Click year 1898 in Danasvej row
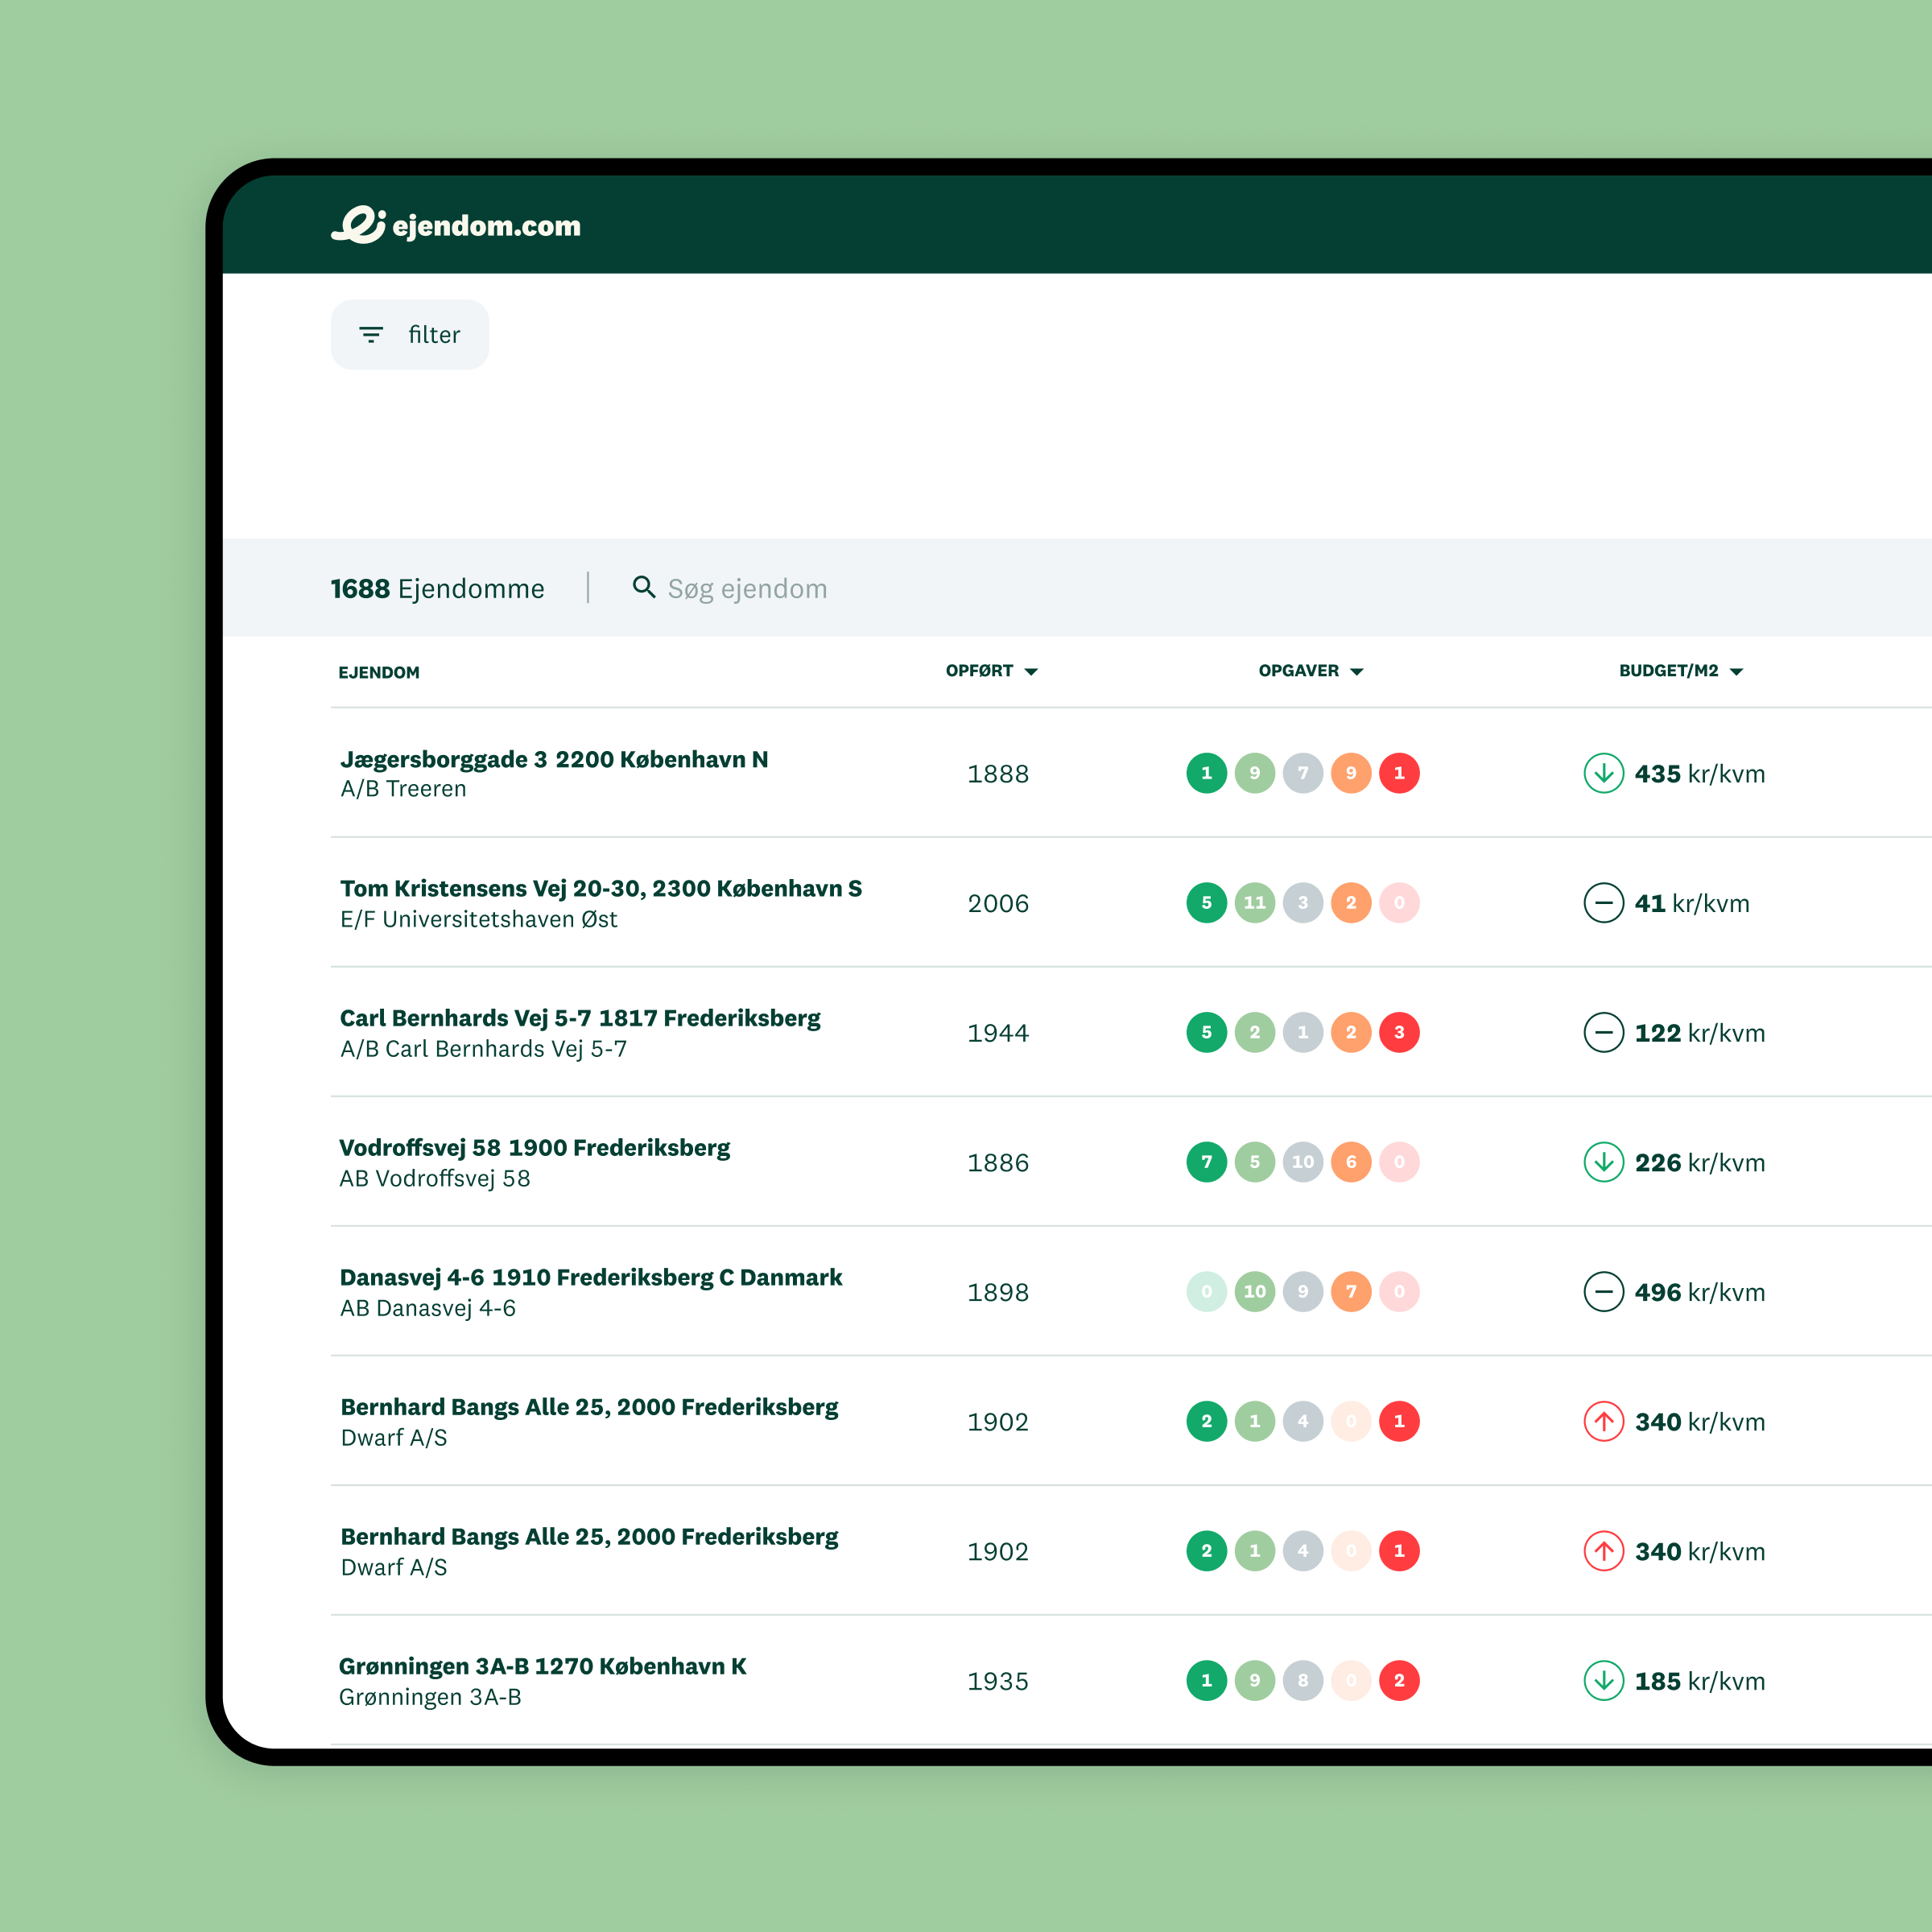Image resolution: width=1932 pixels, height=1932 pixels. coord(998,1292)
